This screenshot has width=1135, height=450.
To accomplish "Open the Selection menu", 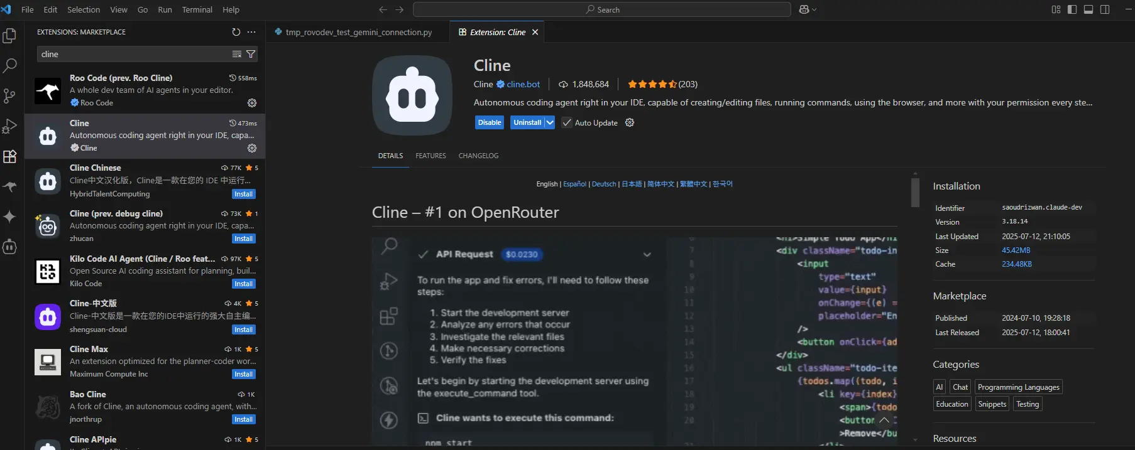I will click(84, 9).
